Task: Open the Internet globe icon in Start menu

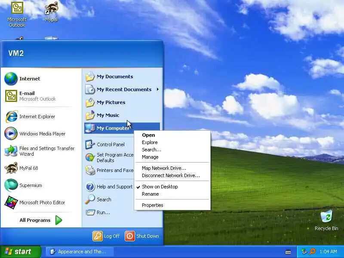Action: [x=11, y=79]
